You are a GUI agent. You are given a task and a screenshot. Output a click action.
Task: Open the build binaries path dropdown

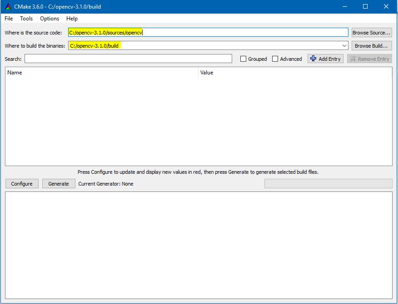tap(344, 45)
